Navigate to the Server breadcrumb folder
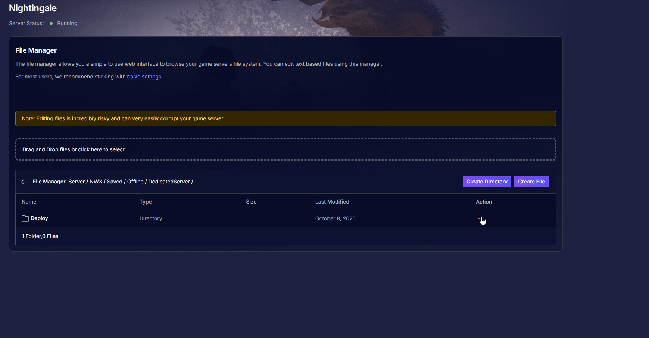This screenshot has width=649, height=338. [x=77, y=182]
